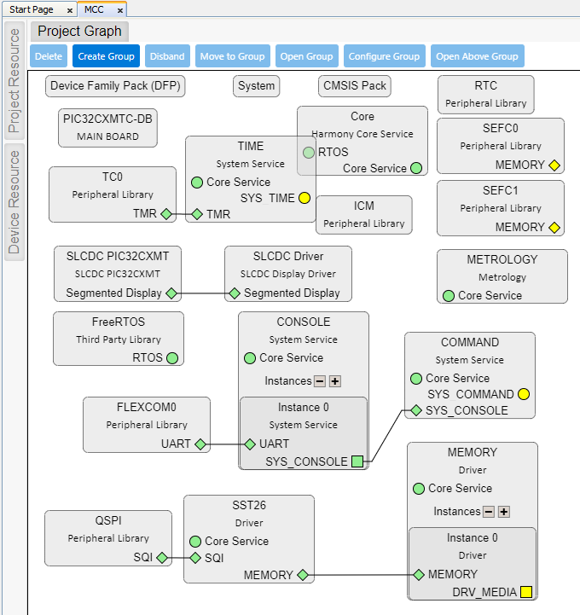Add a MEMORY driver instance with plus
The image size is (580, 615).
[504, 512]
